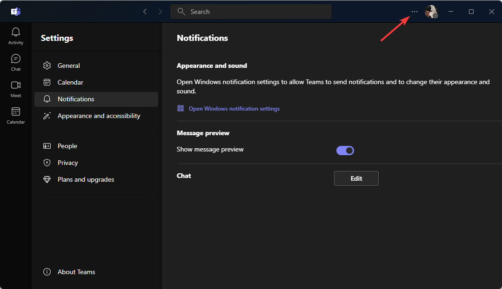Open Chat from the left rail
The height and width of the screenshot is (289, 502).
pos(16,62)
